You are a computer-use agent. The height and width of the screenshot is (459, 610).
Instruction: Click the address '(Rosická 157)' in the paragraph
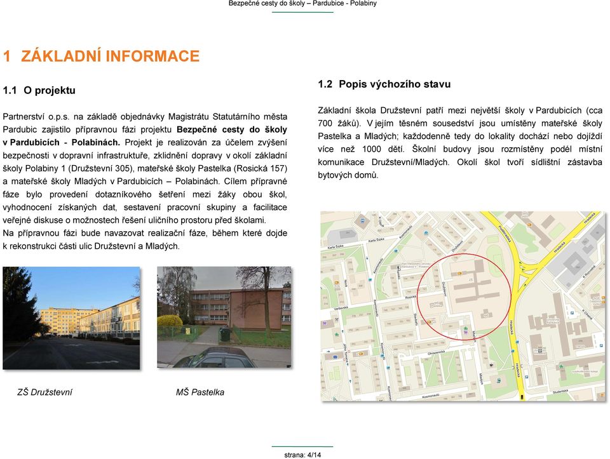[261, 168]
